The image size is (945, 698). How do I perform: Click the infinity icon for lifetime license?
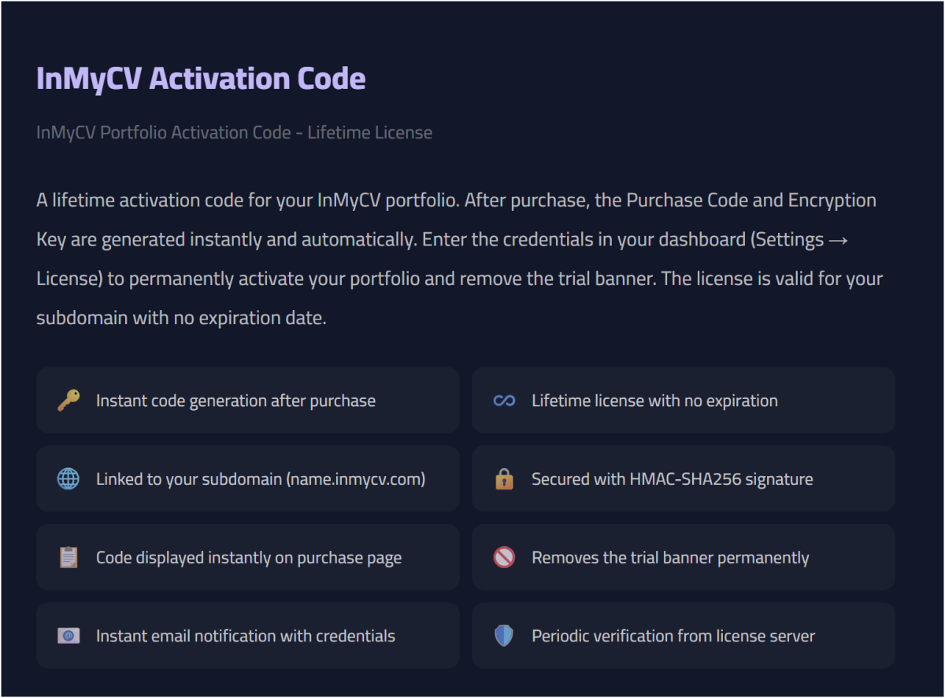504,401
